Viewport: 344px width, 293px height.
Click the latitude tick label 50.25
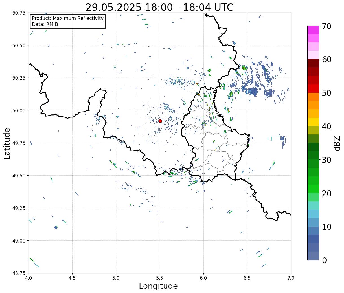[19, 78]
